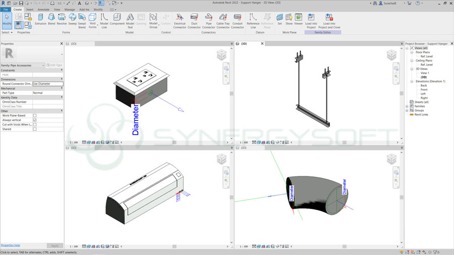The height and width of the screenshot is (255, 454).
Task: Click the Round Connector Dimension value field
Action: point(48,84)
